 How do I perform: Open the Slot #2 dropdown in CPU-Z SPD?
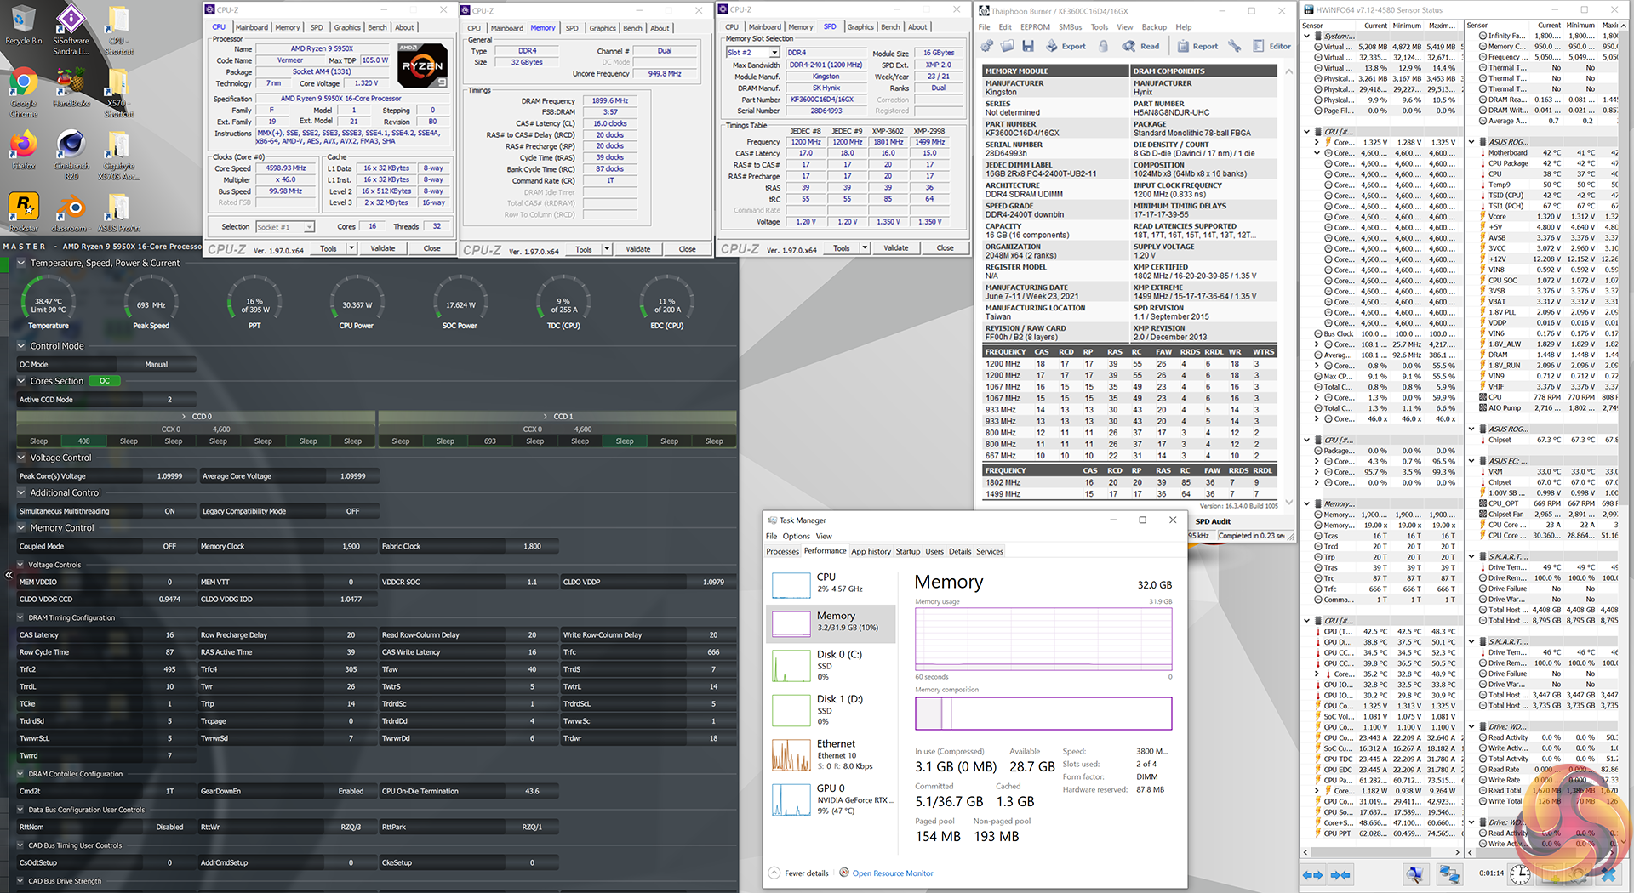pos(774,53)
